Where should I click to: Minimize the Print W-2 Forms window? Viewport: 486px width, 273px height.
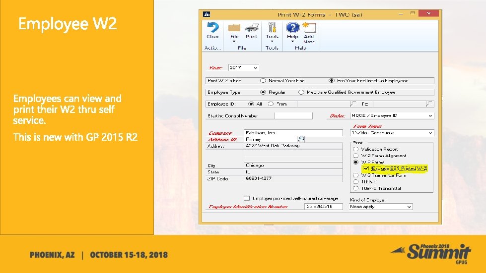pos(401,13)
